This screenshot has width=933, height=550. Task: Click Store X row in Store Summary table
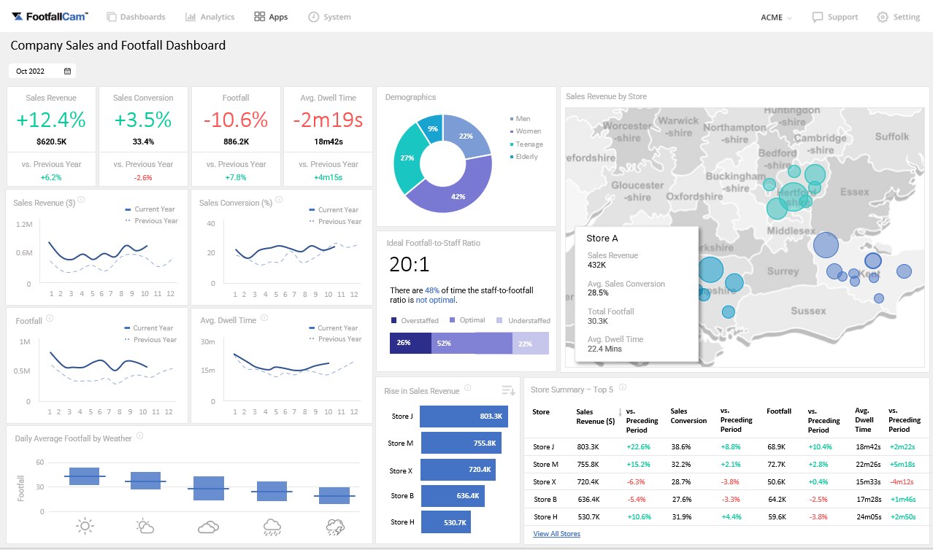(x=727, y=481)
